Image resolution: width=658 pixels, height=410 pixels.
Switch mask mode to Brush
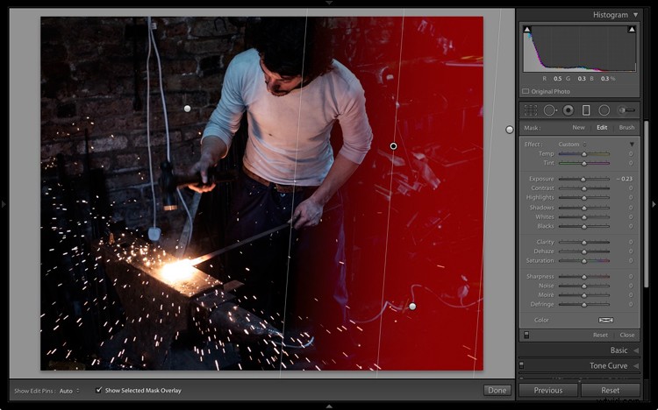click(626, 127)
